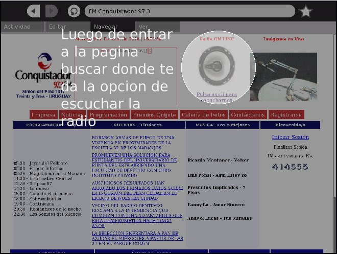Open the Noticias menu button
The width and height of the screenshot is (337, 254).
tap(72, 114)
